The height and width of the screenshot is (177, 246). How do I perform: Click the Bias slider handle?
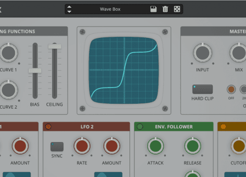(x=35, y=71)
